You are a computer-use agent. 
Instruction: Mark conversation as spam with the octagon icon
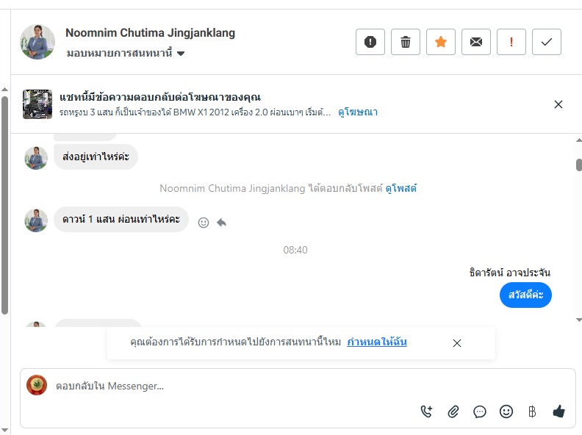coord(370,42)
